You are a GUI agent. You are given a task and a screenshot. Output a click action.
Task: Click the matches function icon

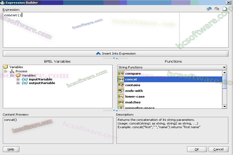tap(121, 102)
